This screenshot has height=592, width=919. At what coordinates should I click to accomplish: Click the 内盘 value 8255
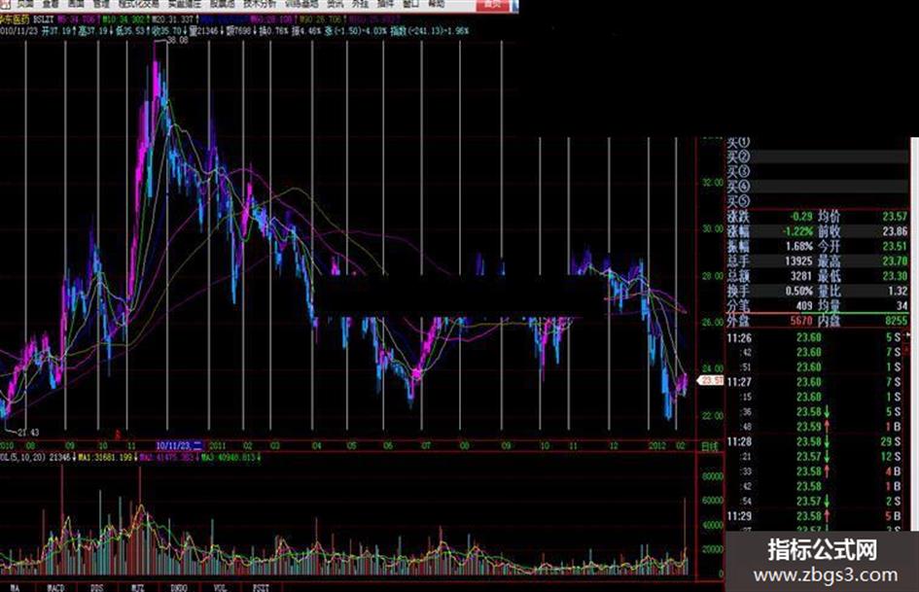(x=896, y=321)
